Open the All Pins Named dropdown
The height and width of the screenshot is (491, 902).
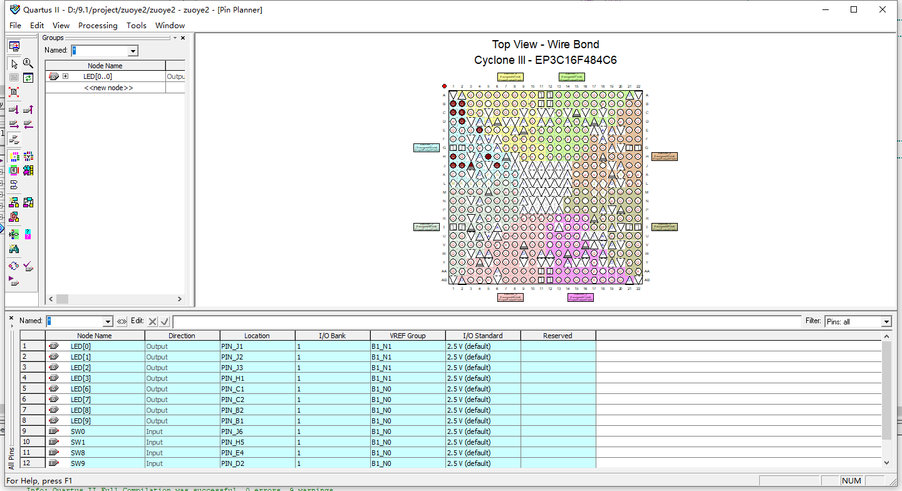108,321
